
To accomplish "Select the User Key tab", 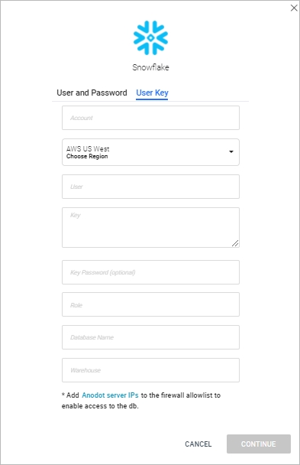I will 152,93.
